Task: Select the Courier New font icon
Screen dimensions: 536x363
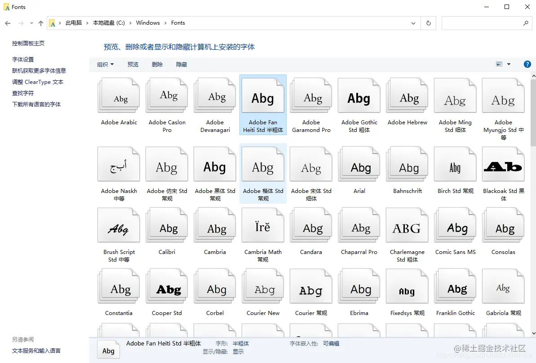Action: point(263,287)
